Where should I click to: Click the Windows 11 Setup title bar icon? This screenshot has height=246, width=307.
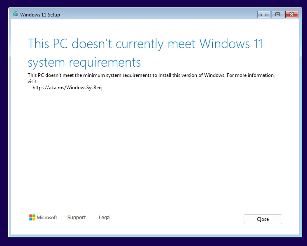tap(15, 14)
